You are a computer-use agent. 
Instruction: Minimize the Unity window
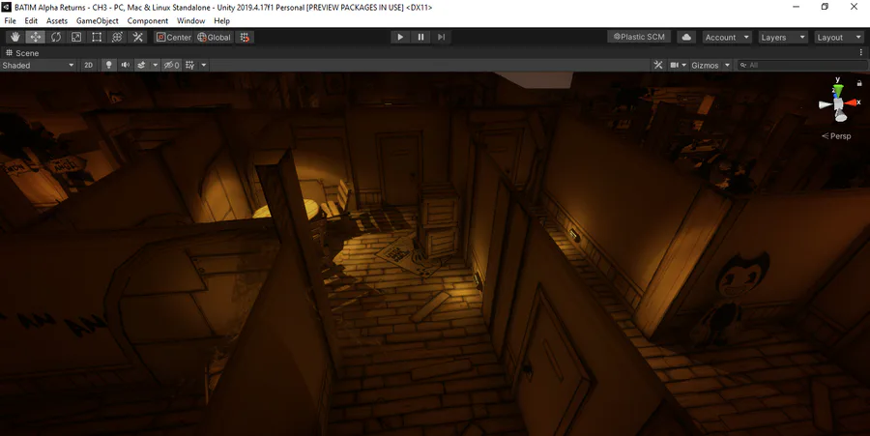point(797,7)
